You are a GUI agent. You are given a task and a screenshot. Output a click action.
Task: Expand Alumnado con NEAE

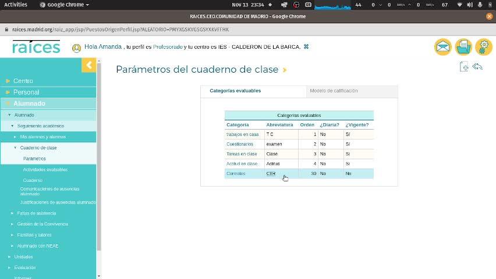38,246
